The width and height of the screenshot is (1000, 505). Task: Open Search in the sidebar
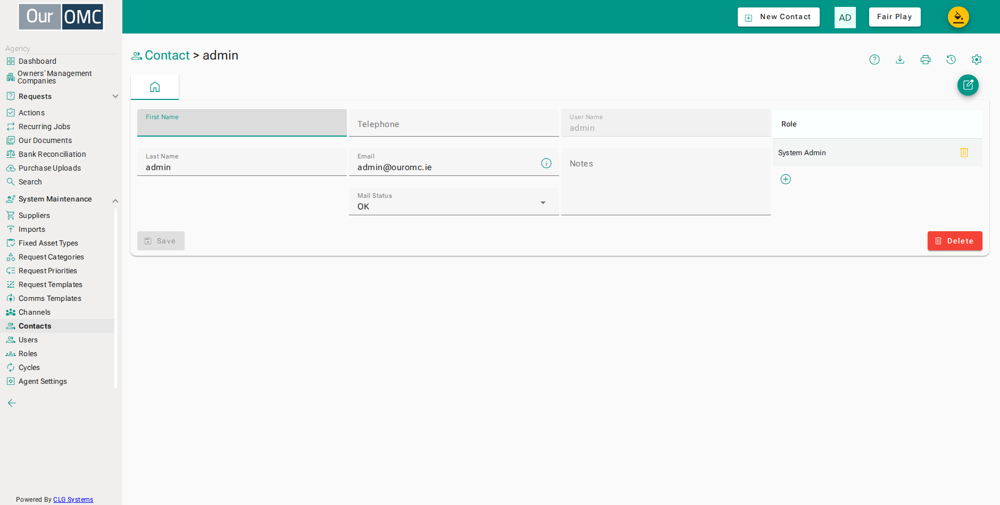(30, 182)
